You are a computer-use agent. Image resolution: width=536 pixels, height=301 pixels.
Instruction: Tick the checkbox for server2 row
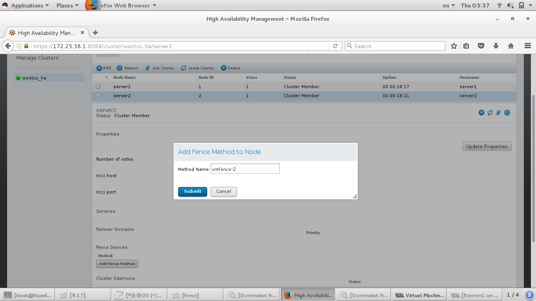coord(98,96)
